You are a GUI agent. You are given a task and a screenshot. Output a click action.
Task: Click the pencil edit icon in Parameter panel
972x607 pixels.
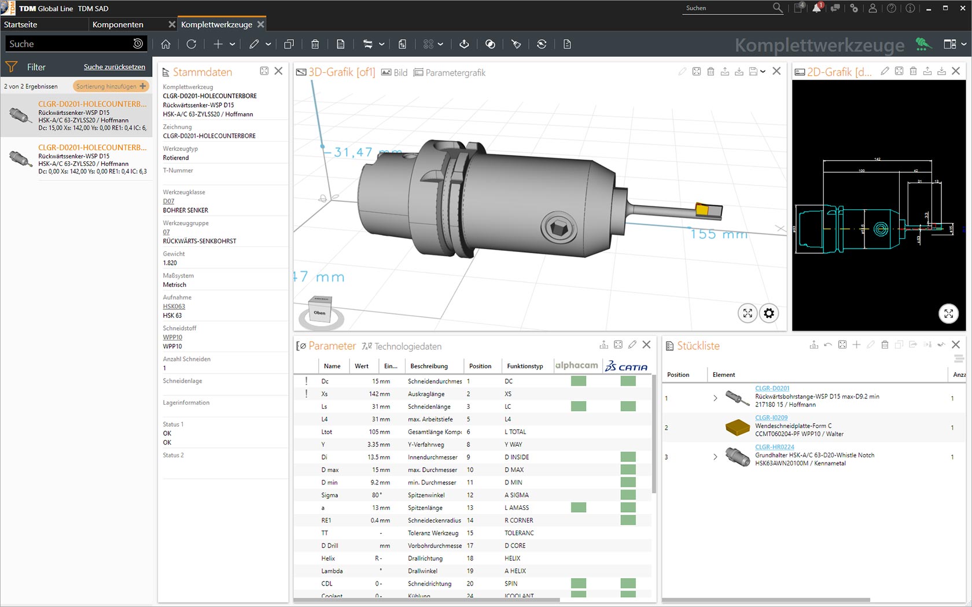[x=632, y=345]
